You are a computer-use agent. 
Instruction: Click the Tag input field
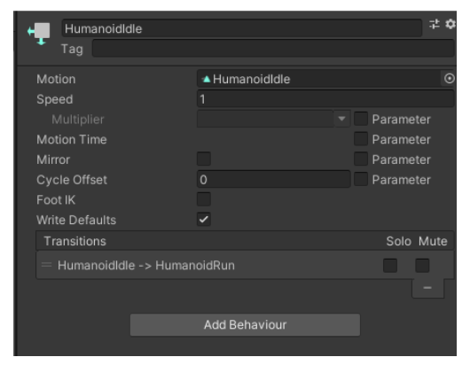[x=273, y=49]
